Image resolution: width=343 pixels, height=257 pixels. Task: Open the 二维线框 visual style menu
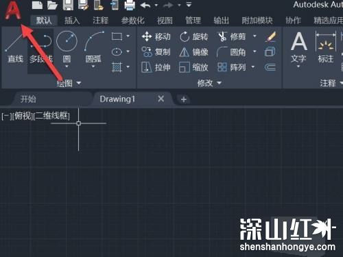pyautogui.click(x=51, y=117)
